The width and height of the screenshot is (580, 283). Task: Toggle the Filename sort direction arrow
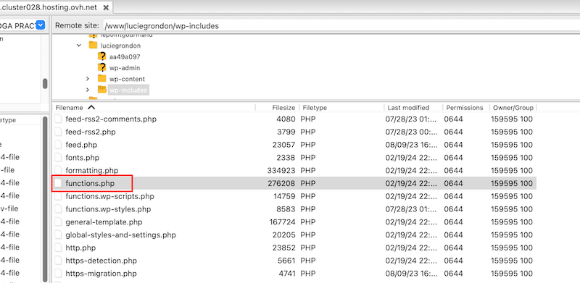91,108
